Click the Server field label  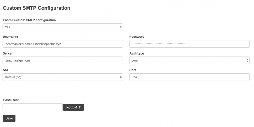click(x=8, y=53)
